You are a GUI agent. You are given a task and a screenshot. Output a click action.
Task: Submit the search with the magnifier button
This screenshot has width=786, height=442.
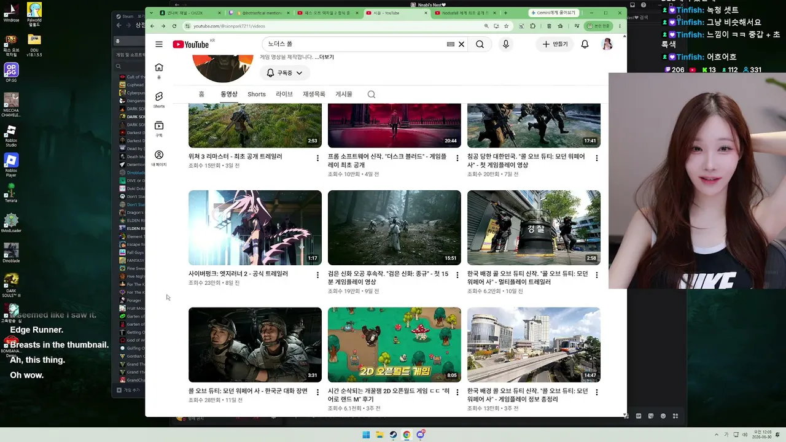coord(480,44)
